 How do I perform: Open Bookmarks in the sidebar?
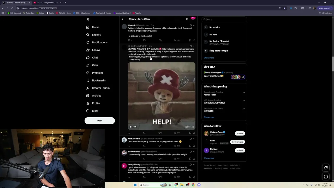(96, 80)
